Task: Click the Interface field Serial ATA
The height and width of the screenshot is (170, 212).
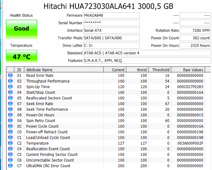Action: 112,30
